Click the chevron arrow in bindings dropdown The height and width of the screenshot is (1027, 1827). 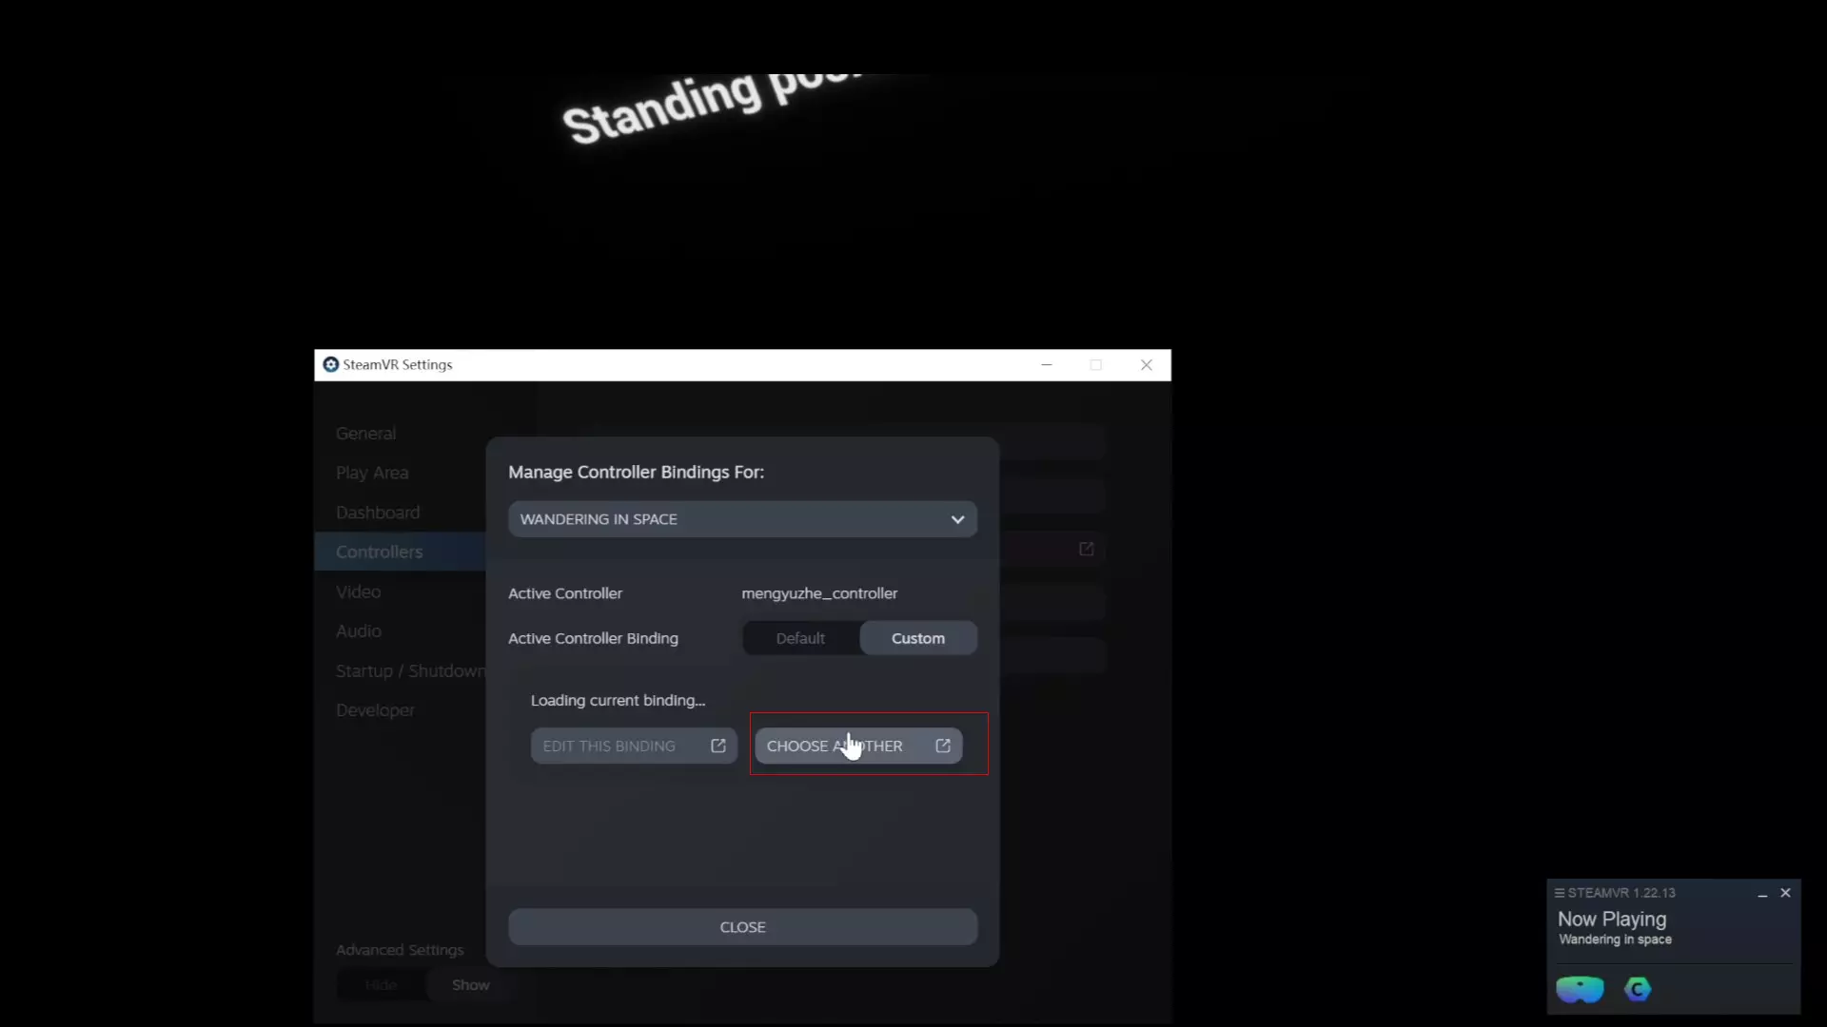coord(957,519)
